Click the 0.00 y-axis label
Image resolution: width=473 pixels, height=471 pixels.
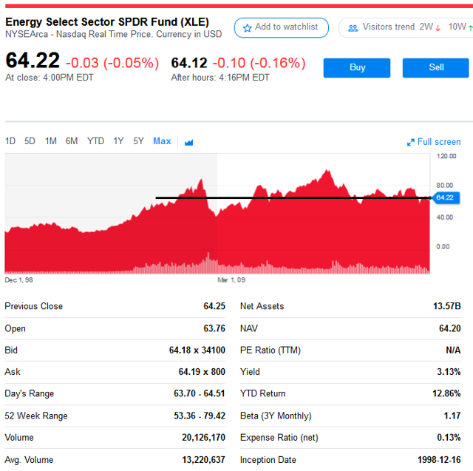pyautogui.click(x=443, y=246)
